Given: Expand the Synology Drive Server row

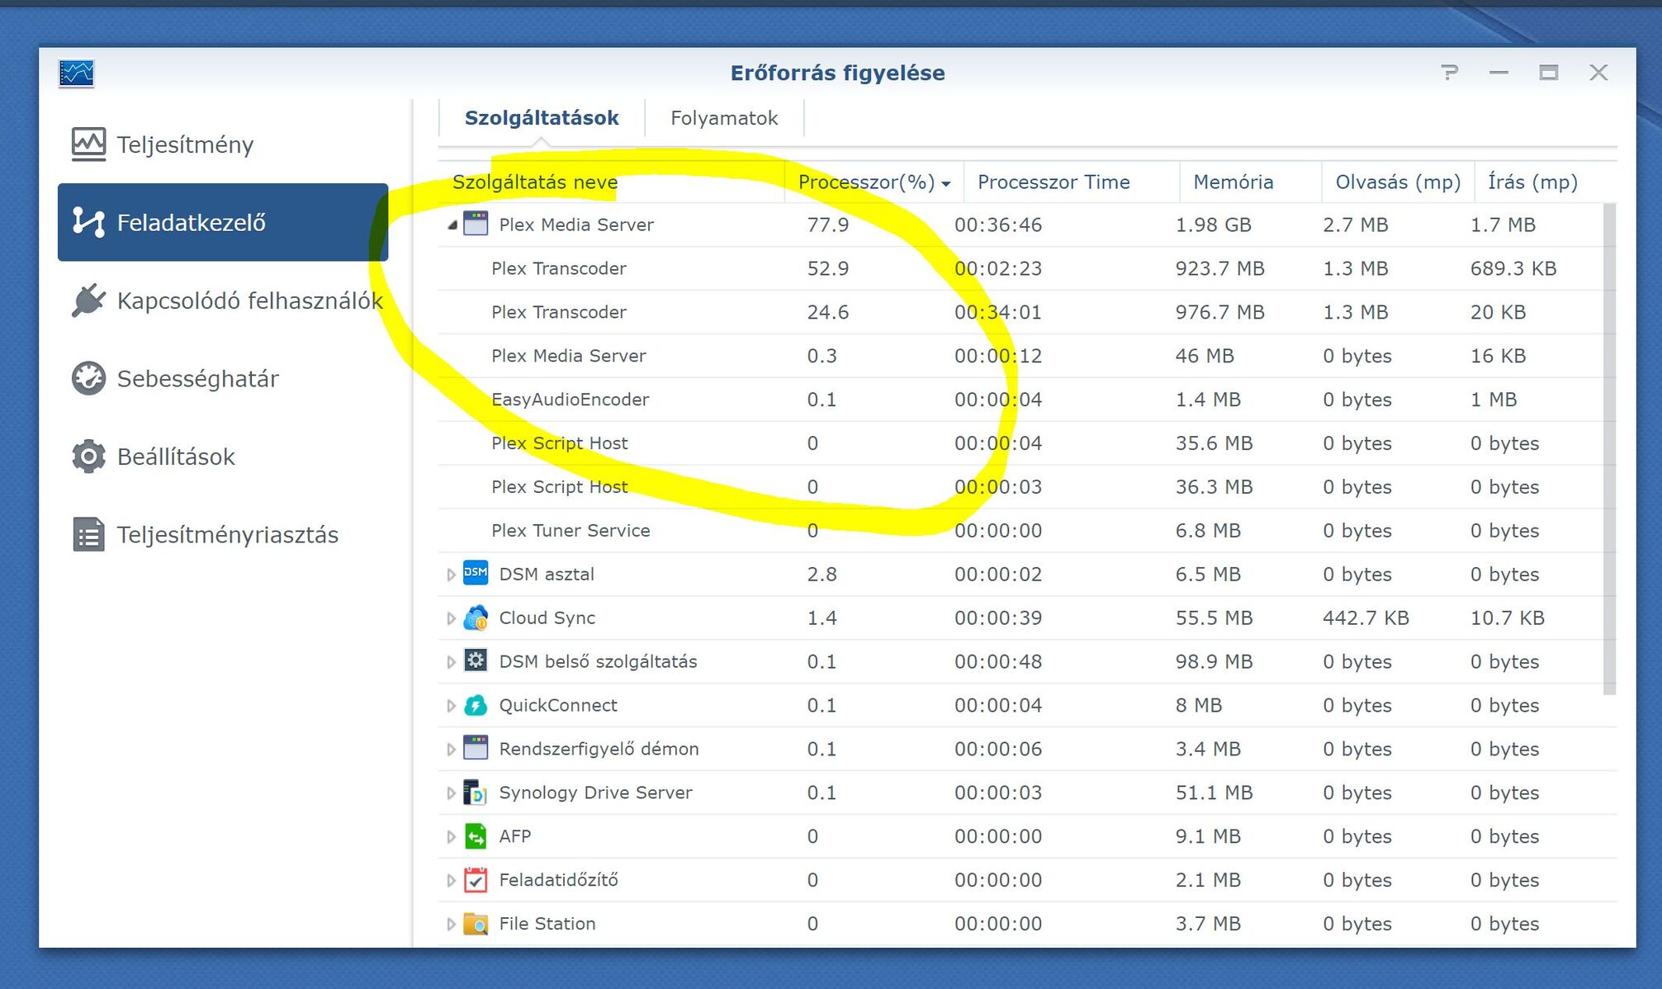Looking at the screenshot, I should click(451, 793).
